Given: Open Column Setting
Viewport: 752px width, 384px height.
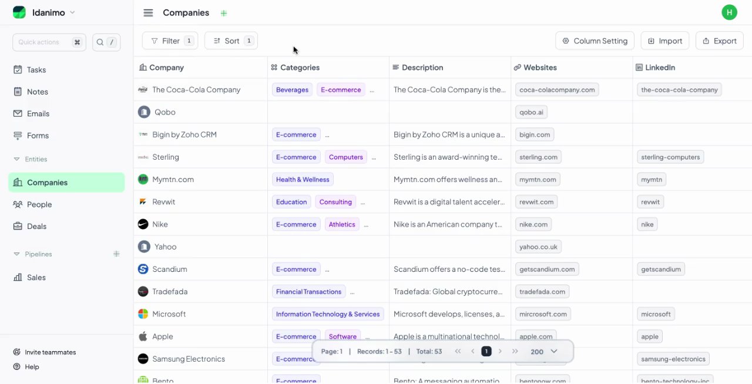Looking at the screenshot, I should 595,41.
